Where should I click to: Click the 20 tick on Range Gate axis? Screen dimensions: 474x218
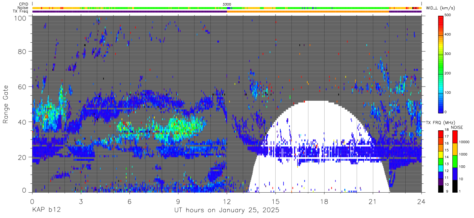pyautogui.click(x=22, y=157)
